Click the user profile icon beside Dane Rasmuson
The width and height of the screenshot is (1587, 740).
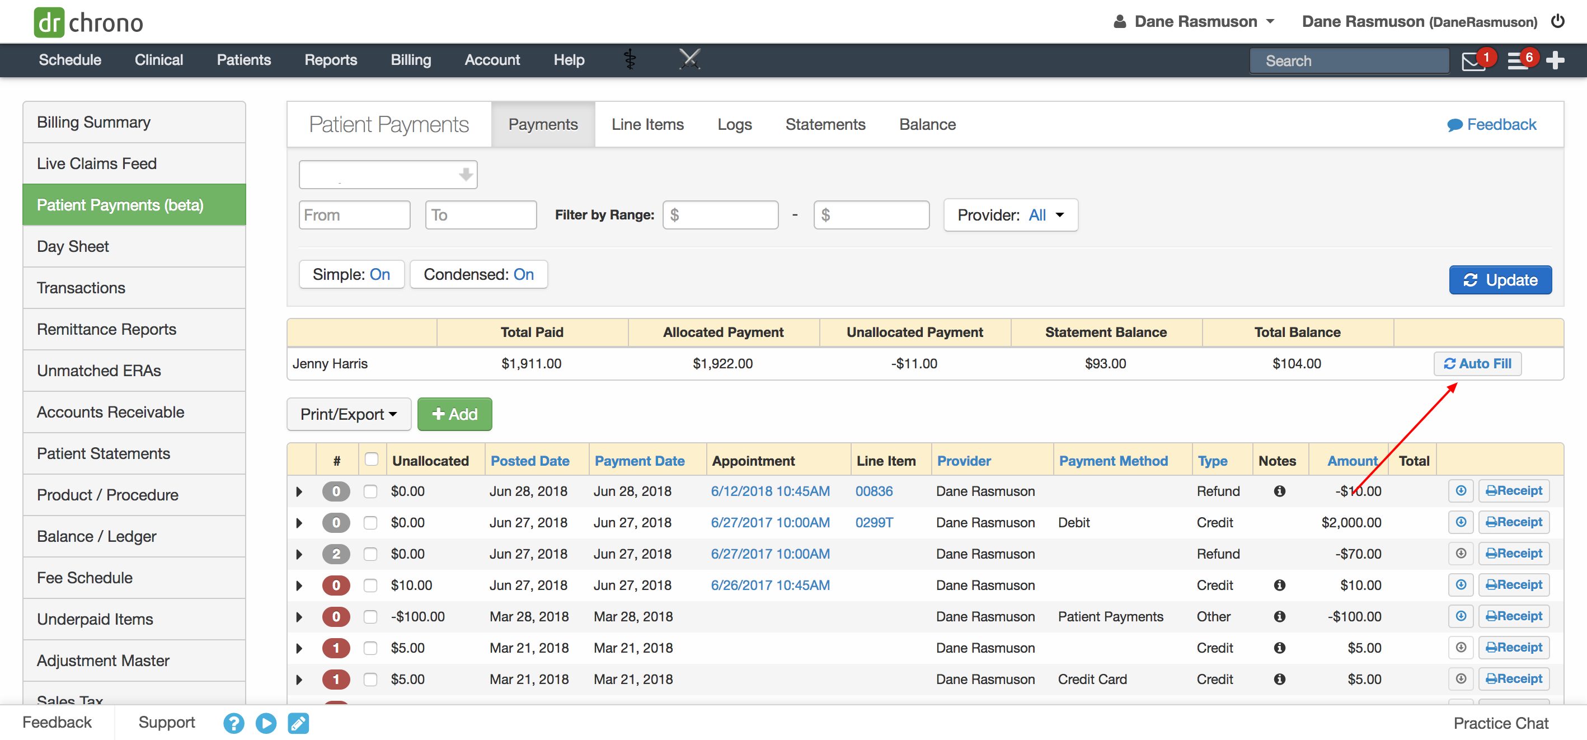[x=1119, y=22]
